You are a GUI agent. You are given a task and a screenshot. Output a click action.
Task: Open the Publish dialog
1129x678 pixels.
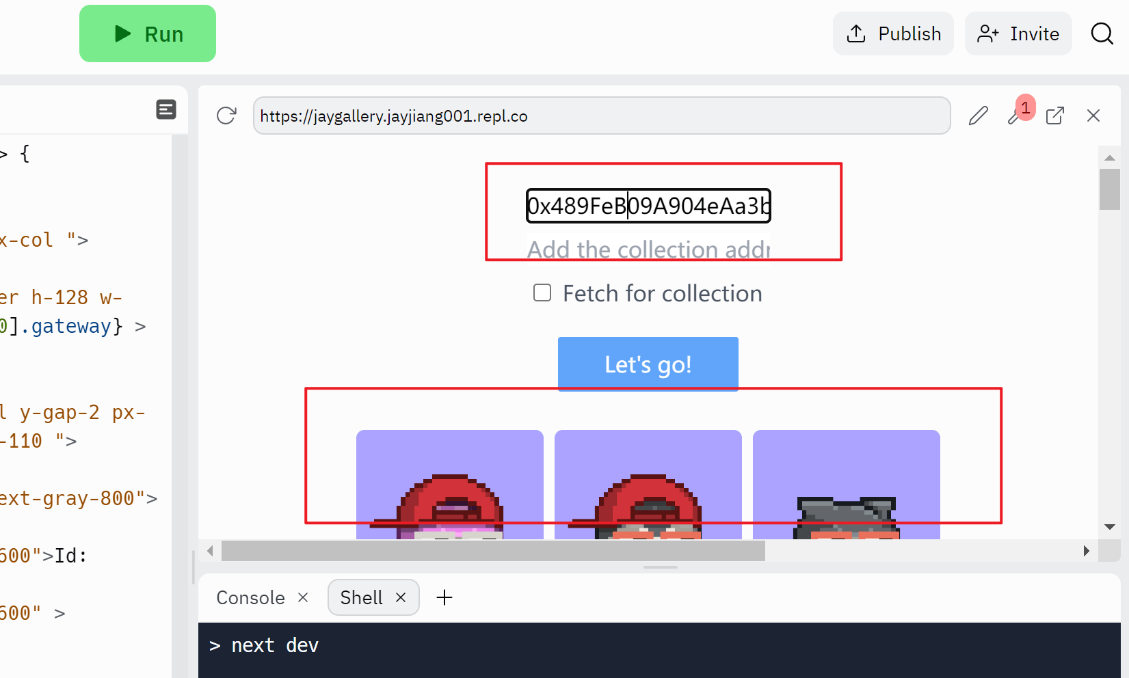[893, 33]
